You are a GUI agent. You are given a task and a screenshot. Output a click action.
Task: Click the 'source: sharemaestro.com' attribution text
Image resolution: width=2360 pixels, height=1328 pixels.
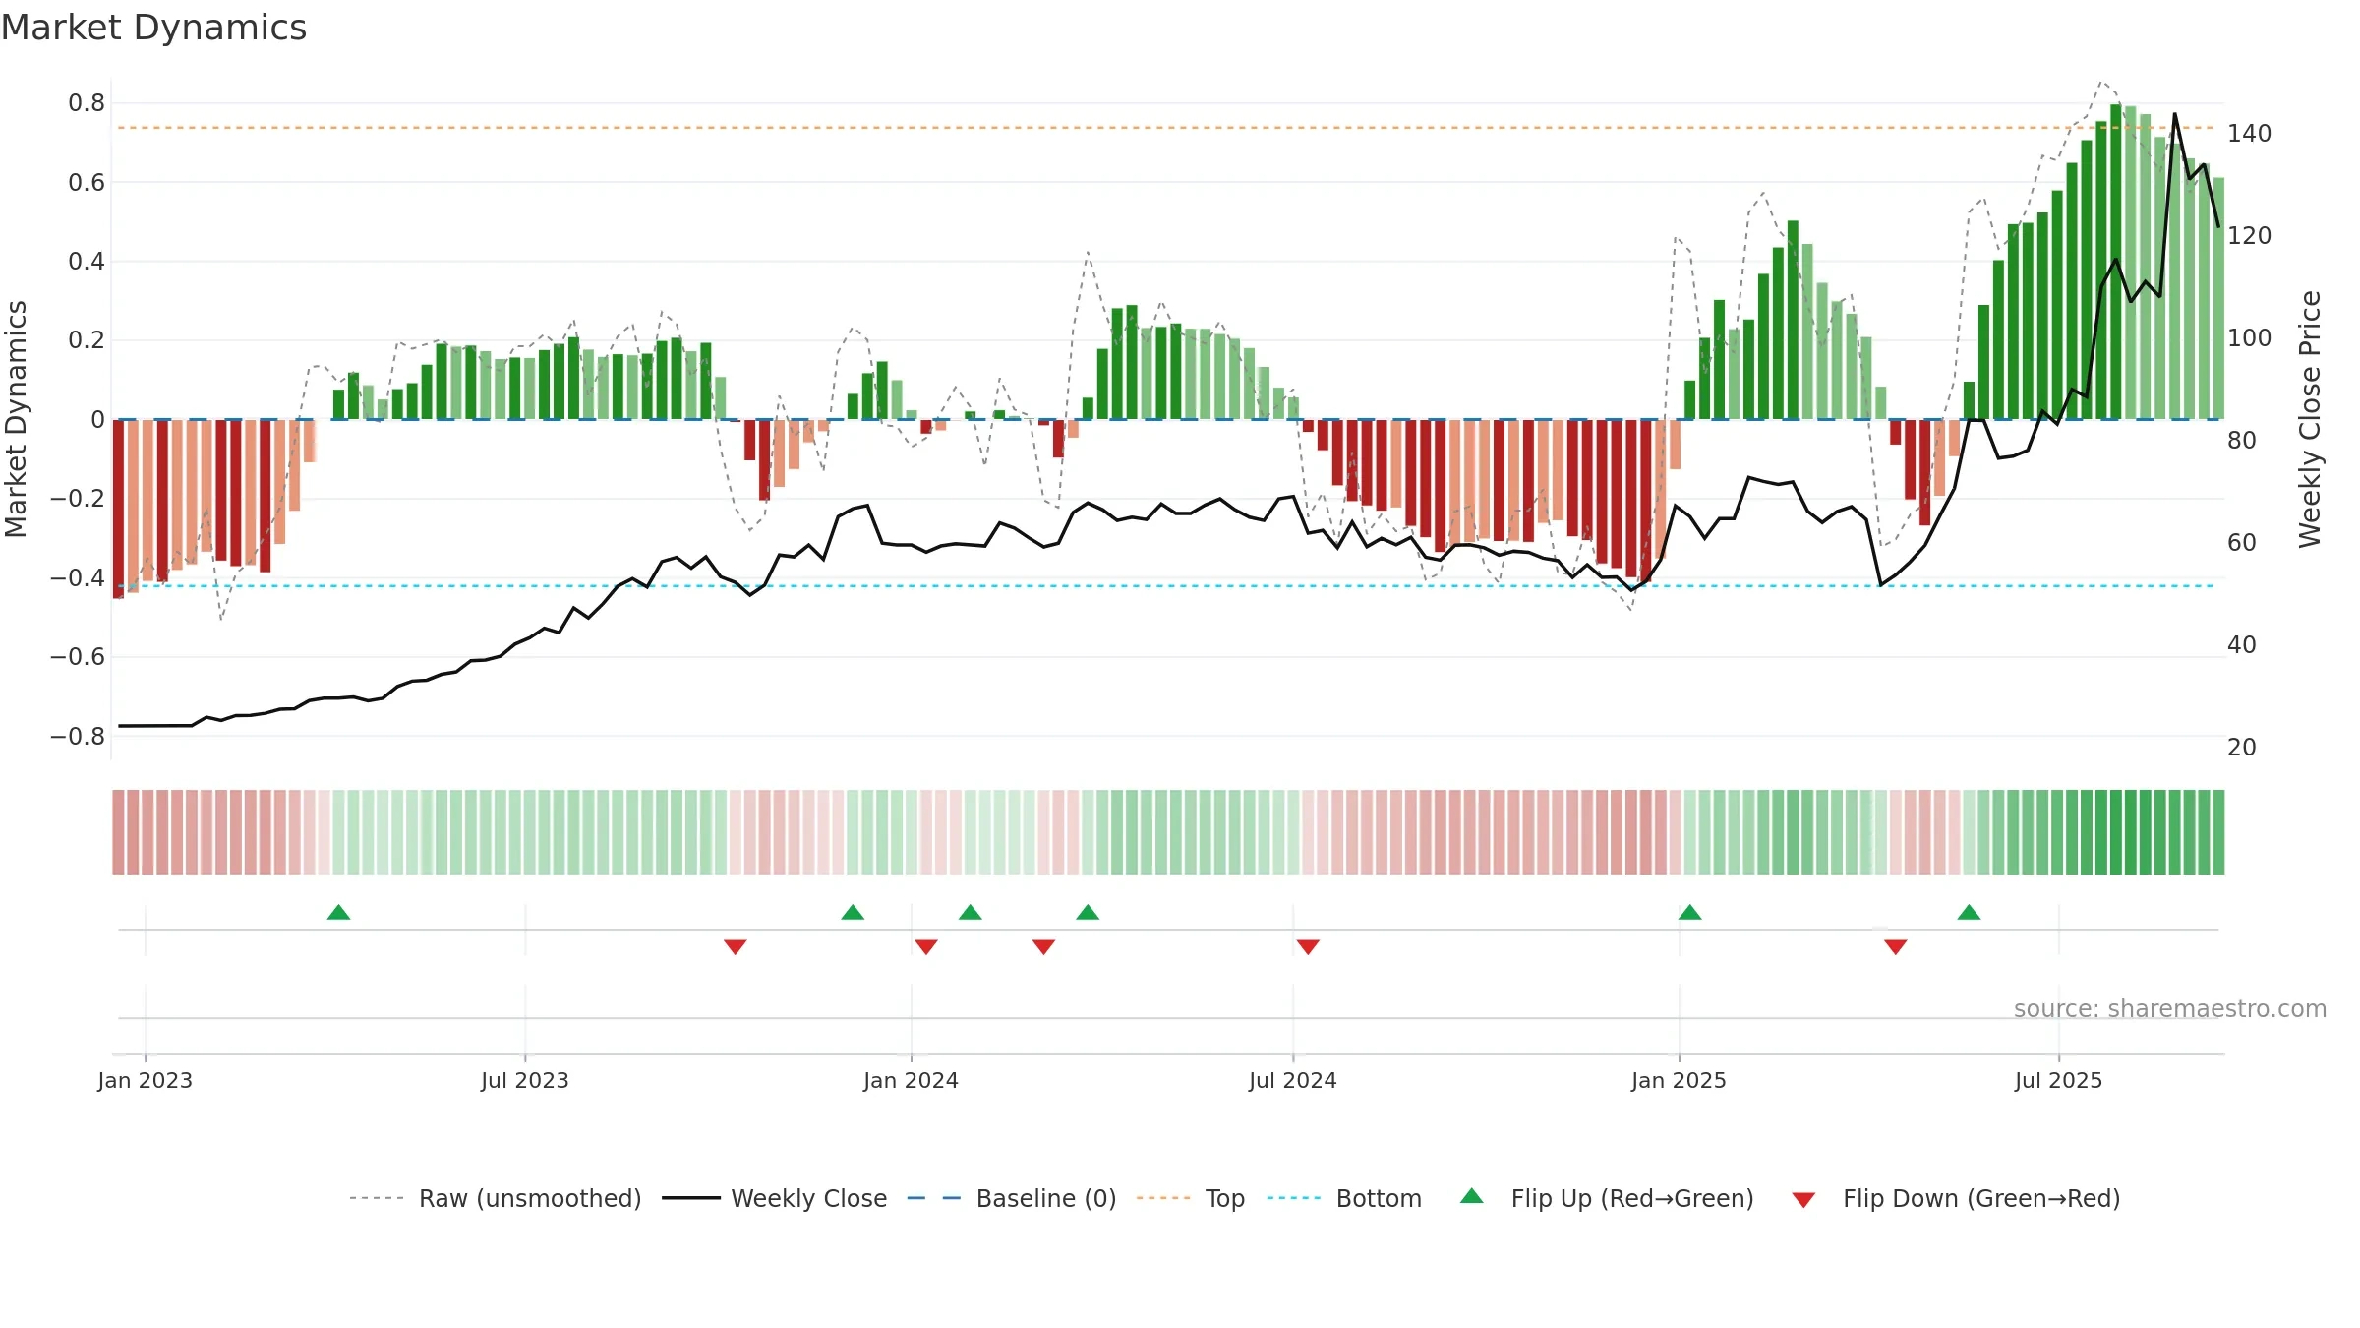2170,1008
